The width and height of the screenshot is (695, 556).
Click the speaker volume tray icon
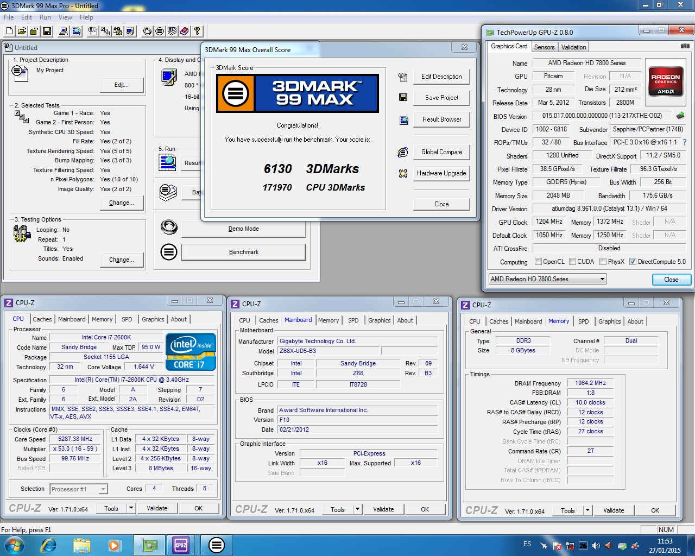pyautogui.click(x=596, y=545)
